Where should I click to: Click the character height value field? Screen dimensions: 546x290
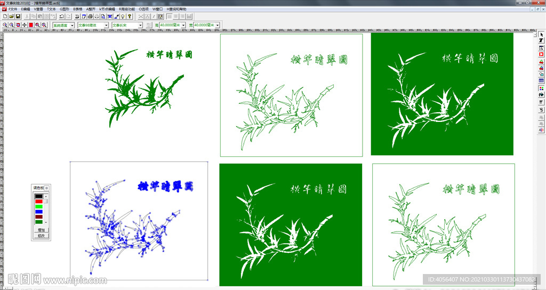(170, 25)
